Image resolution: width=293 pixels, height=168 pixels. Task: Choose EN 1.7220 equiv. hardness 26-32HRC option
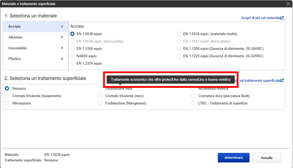pos(179,56)
